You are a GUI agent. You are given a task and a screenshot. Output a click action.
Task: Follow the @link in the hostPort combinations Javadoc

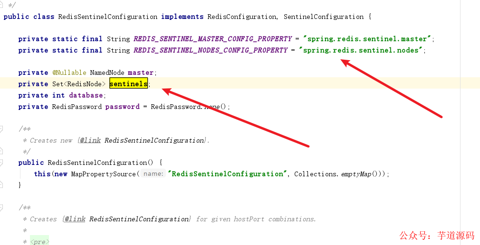pyautogui.click(x=140, y=219)
